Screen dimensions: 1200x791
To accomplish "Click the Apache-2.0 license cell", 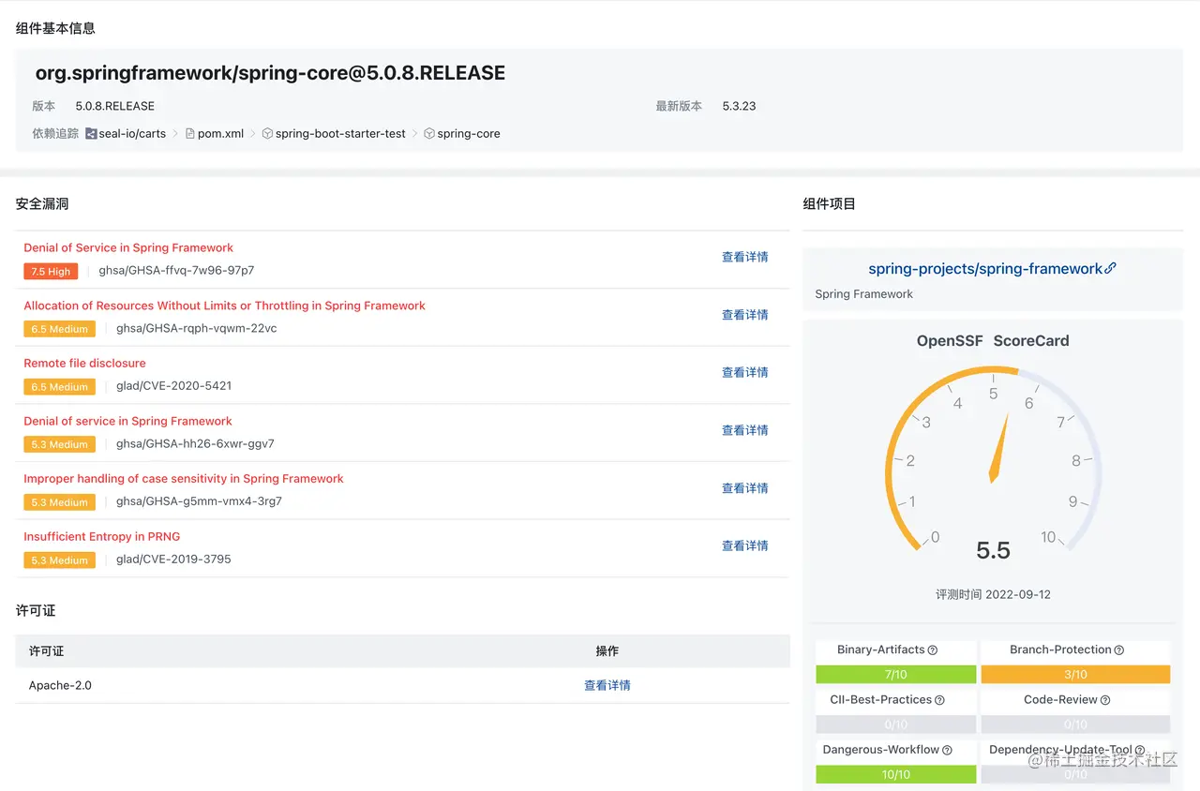I will (x=60, y=685).
